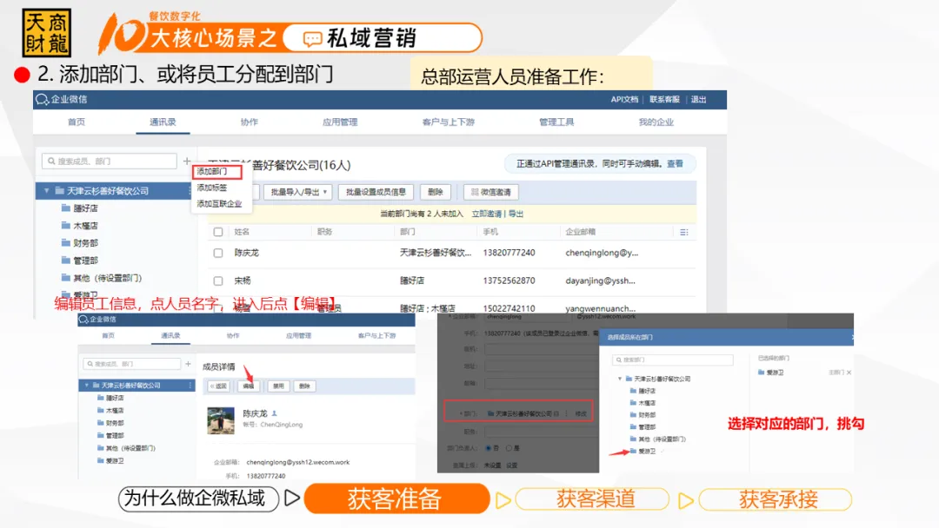The height and width of the screenshot is (528, 939).
Task: Select 其他（待设置部门） in top department tree
Action: (x=107, y=278)
